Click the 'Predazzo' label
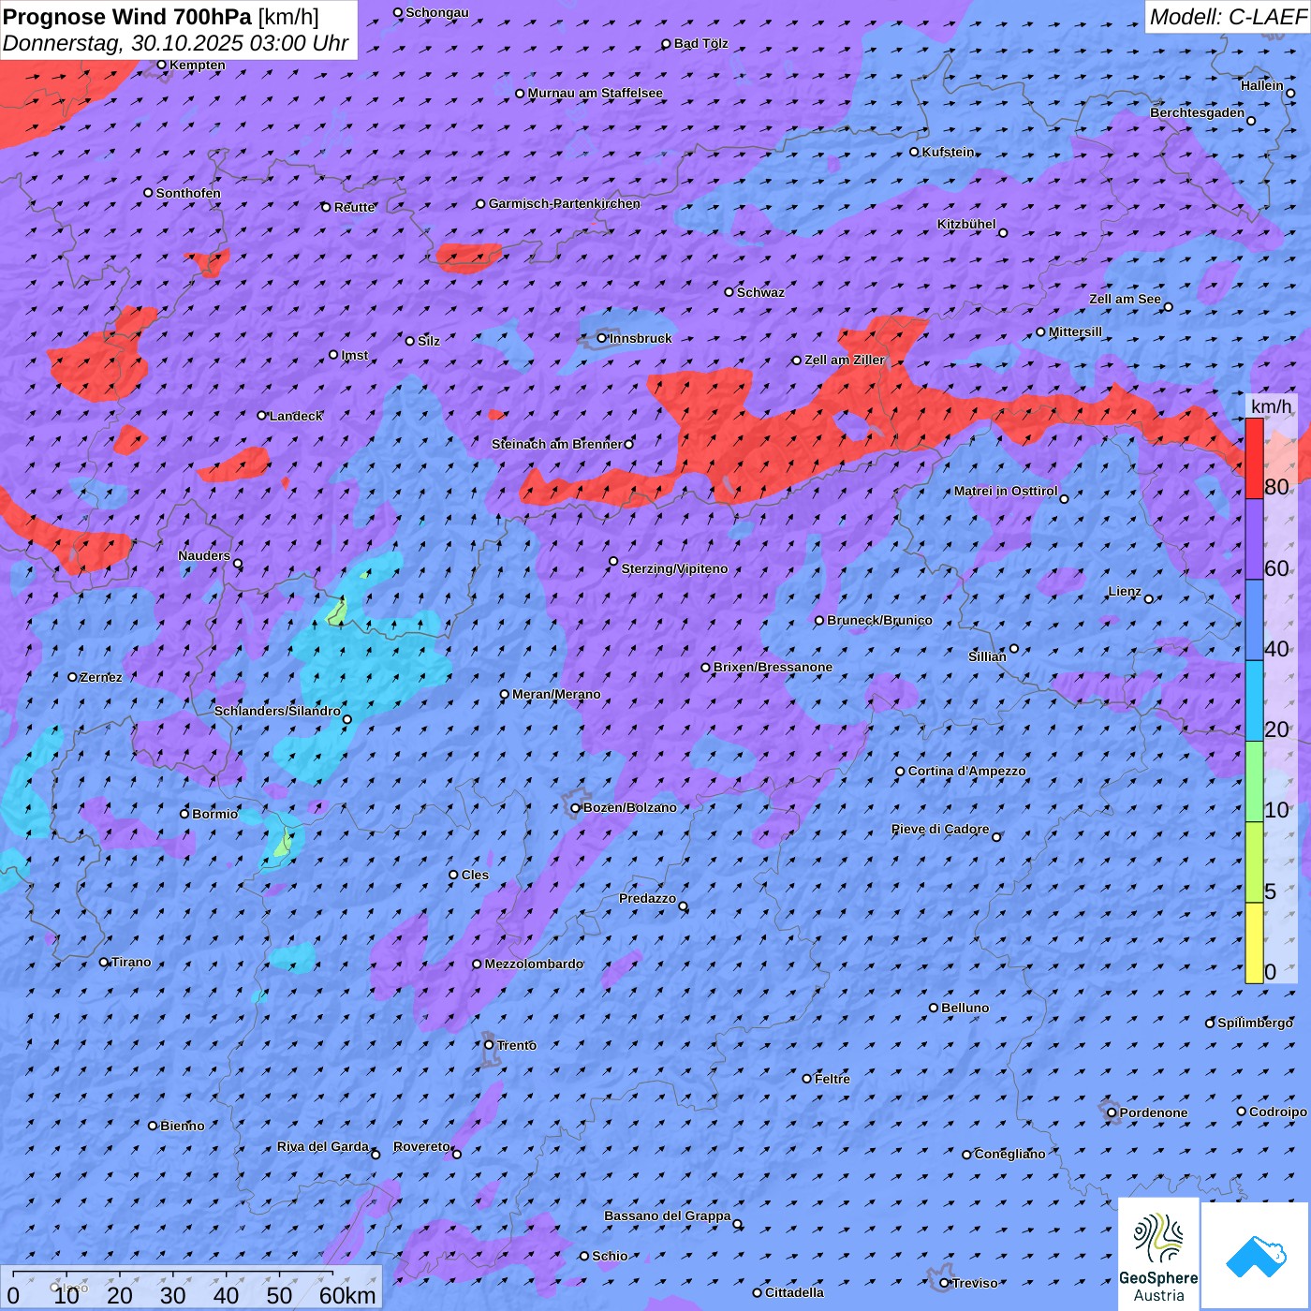Image resolution: width=1311 pixels, height=1311 pixels. coord(647,898)
